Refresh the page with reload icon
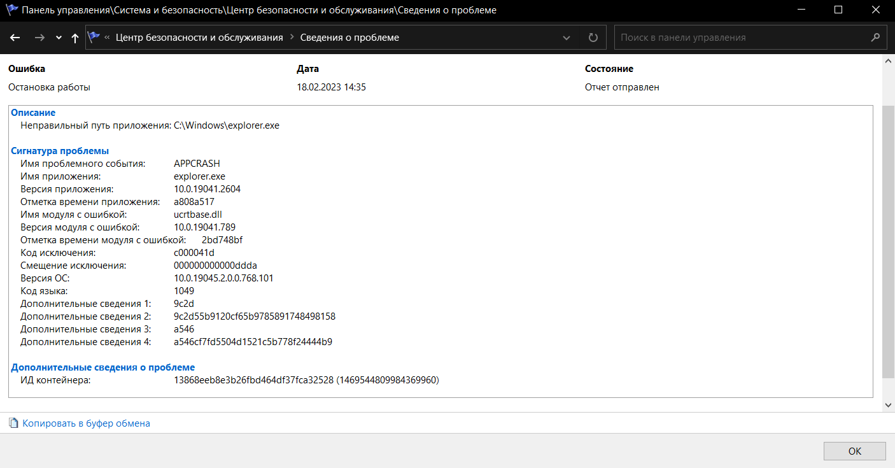Screen dimensions: 895x468 (593, 38)
